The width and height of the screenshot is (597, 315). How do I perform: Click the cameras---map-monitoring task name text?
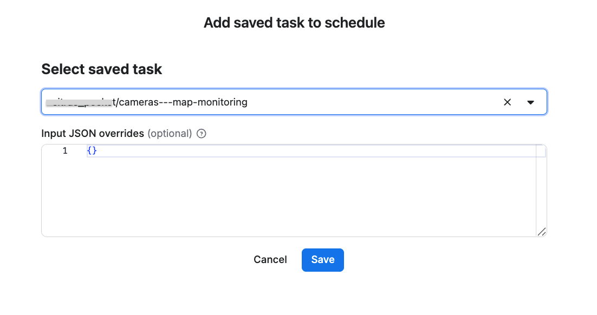coord(183,102)
